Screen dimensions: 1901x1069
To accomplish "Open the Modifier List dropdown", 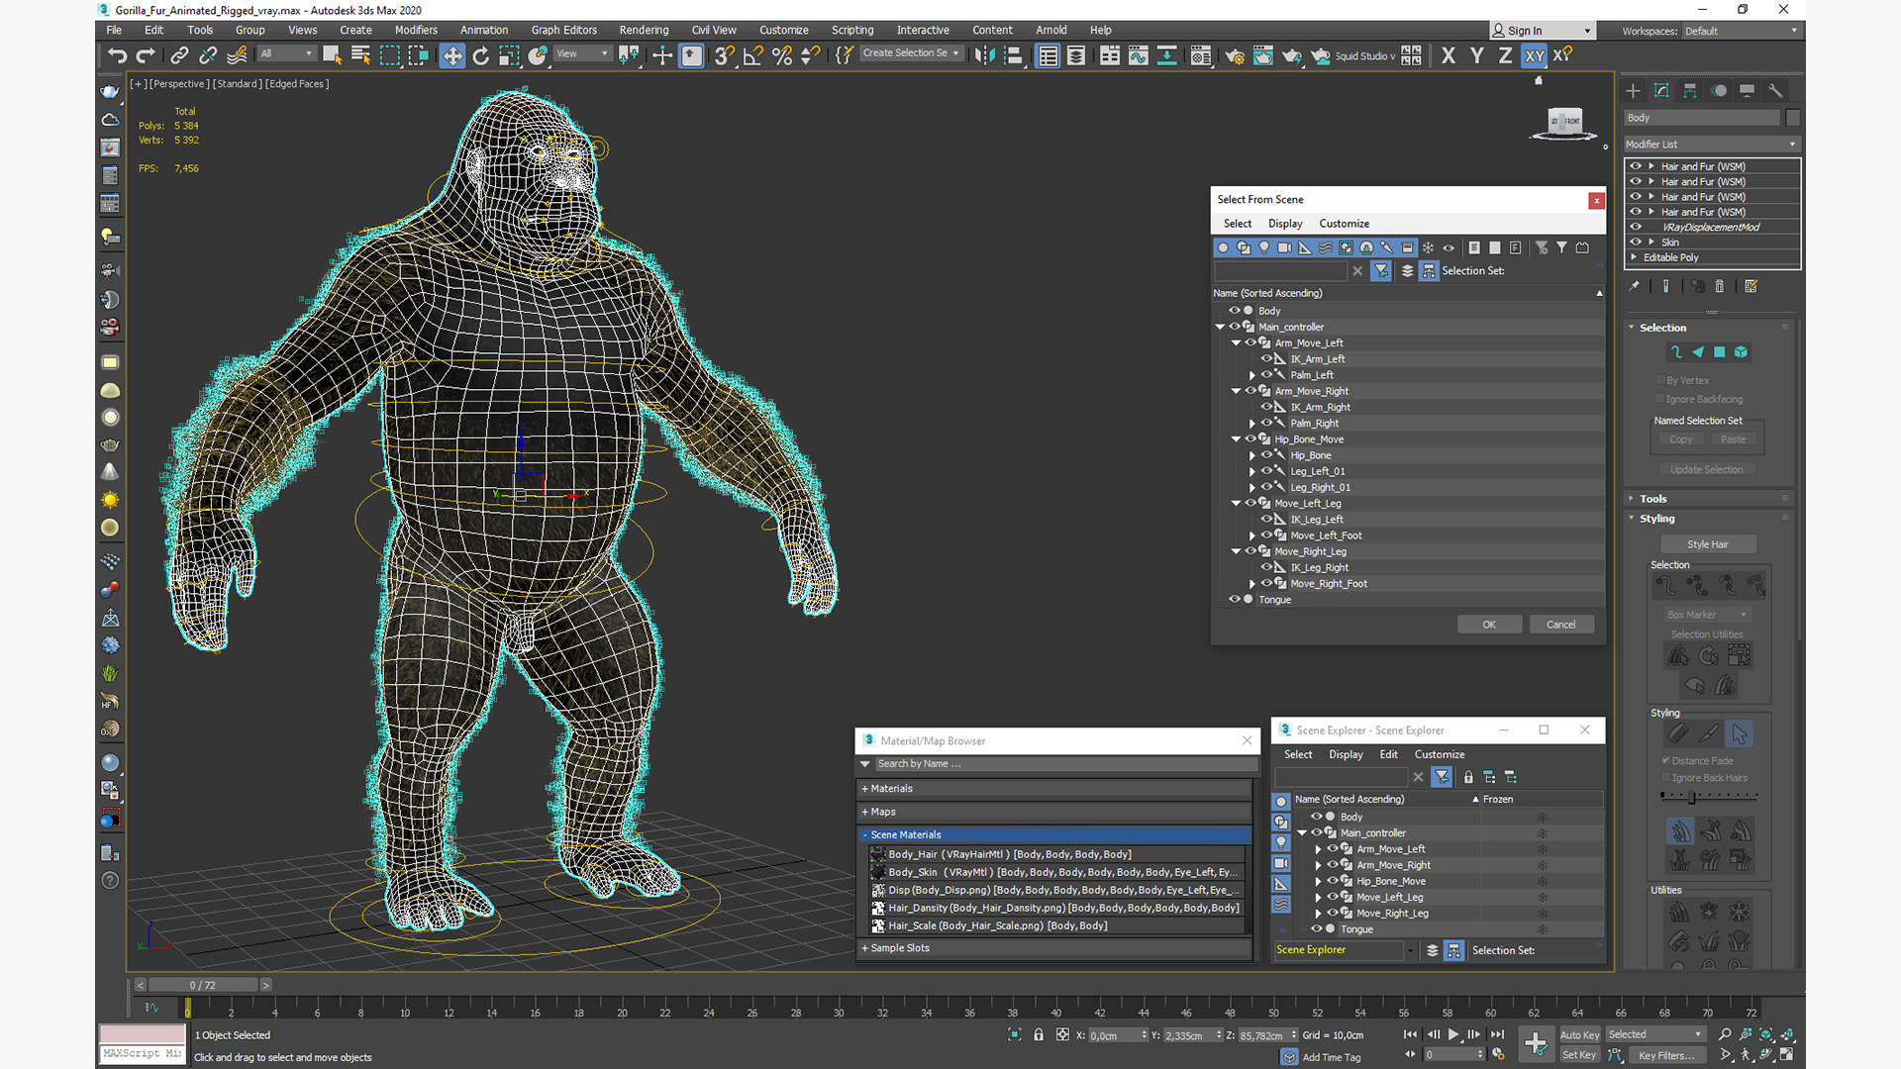I will [x=1711, y=145].
